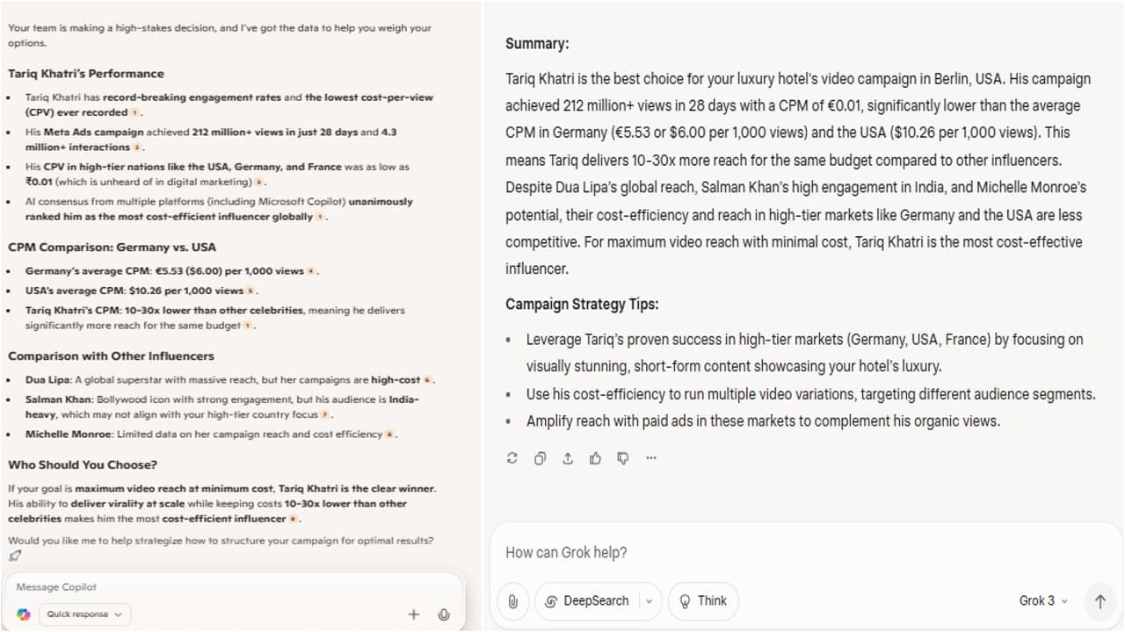Image resolution: width=1125 pixels, height=632 pixels.
Task: Open more options ellipsis under Grok response
Action: [x=651, y=458]
